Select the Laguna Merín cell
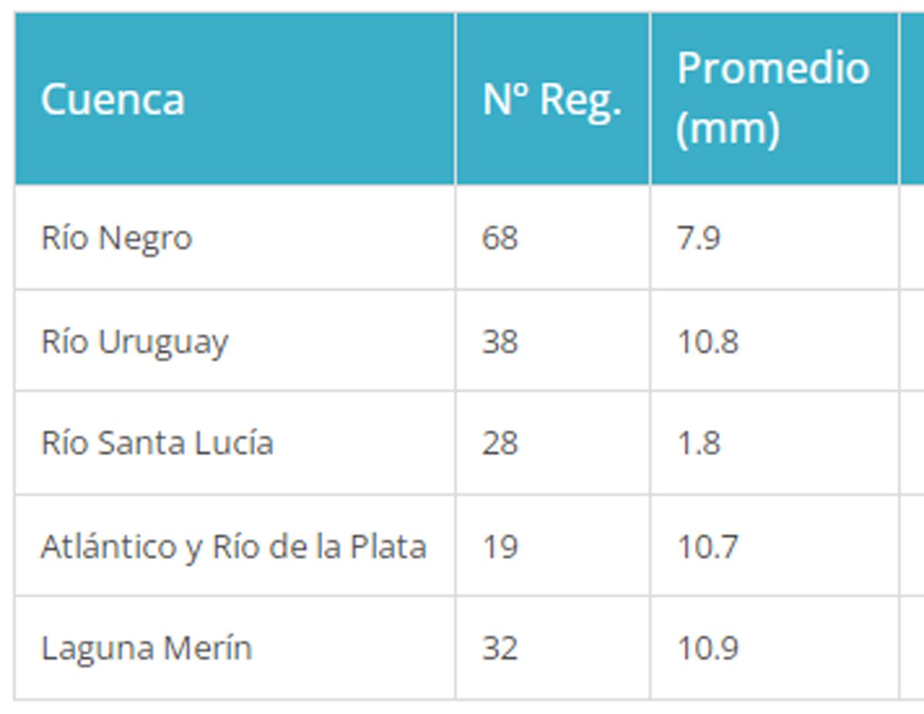924x714 pixels. coord(146,648)
